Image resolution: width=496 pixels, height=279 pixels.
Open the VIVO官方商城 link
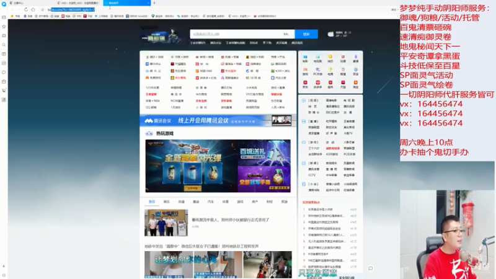coord(255,94)
